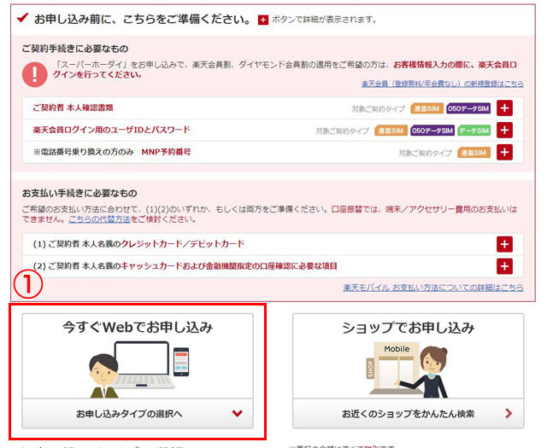547x448 pixels.
Task: Click the 050データSIM badge in ユーザIDとパスワード row
Action: [432, 131]
